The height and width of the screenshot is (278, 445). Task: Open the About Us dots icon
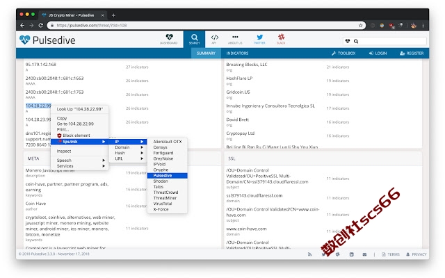point(235,37)
